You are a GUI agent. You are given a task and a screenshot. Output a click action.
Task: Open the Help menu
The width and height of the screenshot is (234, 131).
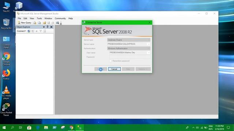71,19
